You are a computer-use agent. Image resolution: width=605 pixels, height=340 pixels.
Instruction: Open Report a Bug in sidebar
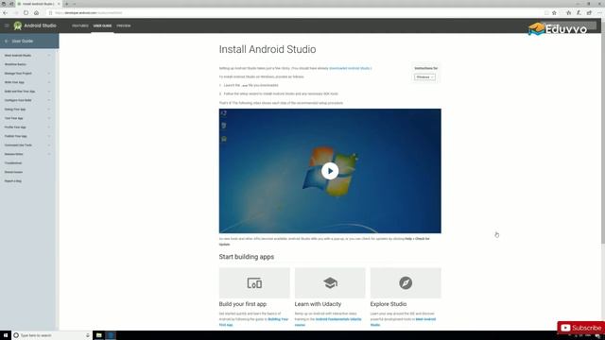(12, 180)
